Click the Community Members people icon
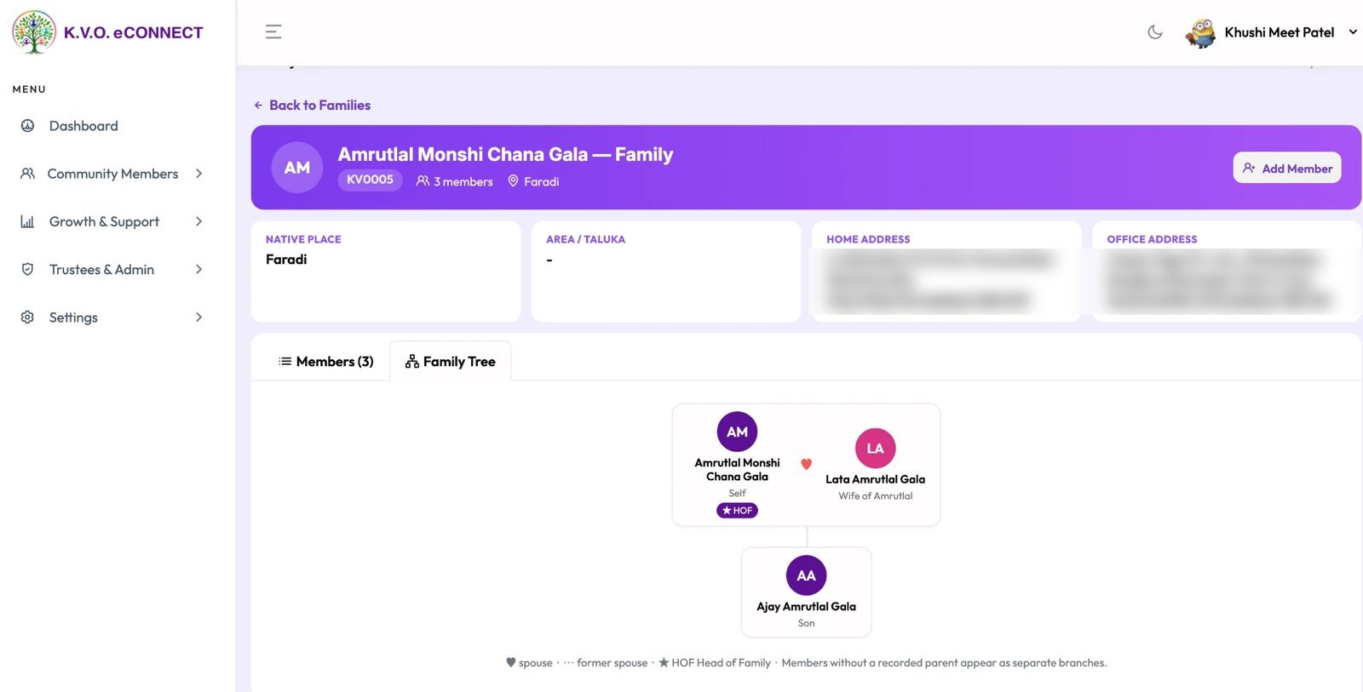This screenshot has height=692, width=1363. pos(27,174)
